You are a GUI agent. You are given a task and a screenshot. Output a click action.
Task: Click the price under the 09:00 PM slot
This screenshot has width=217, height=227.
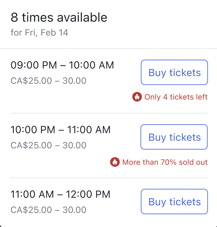point(48,80)
